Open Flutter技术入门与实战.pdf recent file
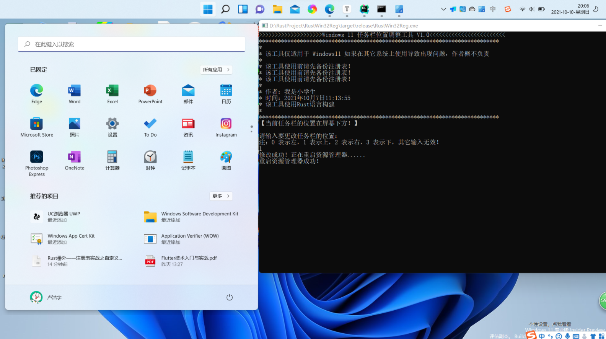Image resolution: width=606 pixels, height=339 pixels. pos(191,261)
